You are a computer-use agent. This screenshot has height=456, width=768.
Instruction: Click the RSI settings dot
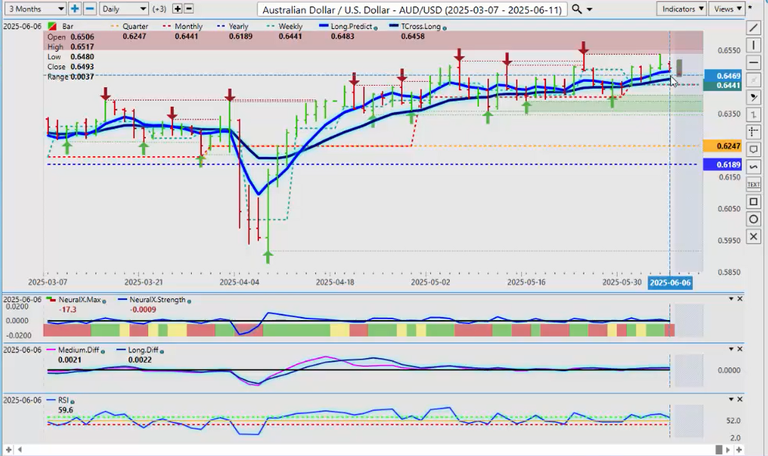click(x=72, y=401)
